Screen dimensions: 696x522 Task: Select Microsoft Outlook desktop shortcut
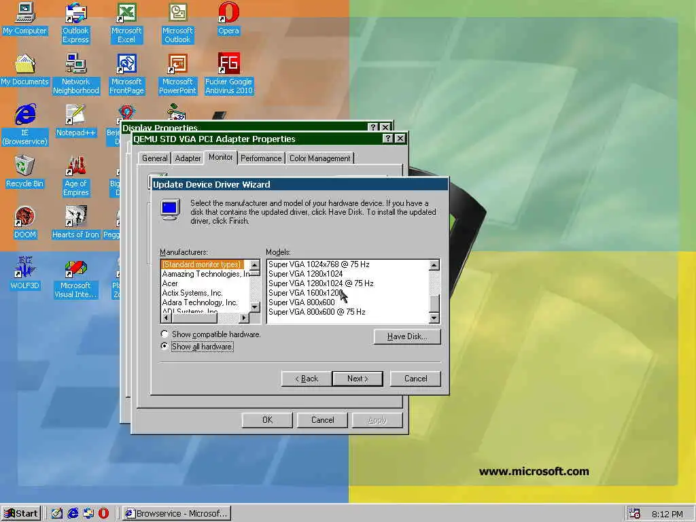point(177,23)
